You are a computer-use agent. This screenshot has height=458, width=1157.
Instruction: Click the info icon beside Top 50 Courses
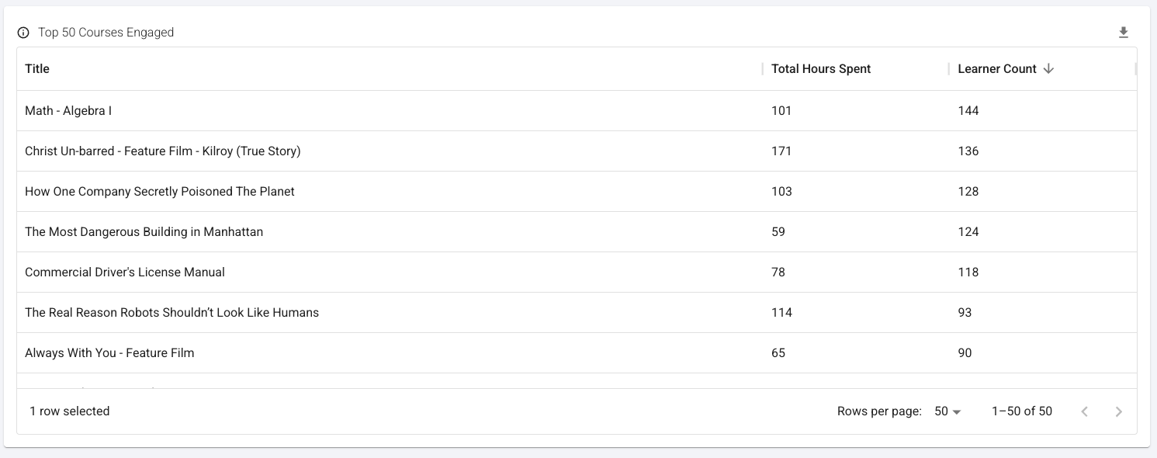click(23, 33)
